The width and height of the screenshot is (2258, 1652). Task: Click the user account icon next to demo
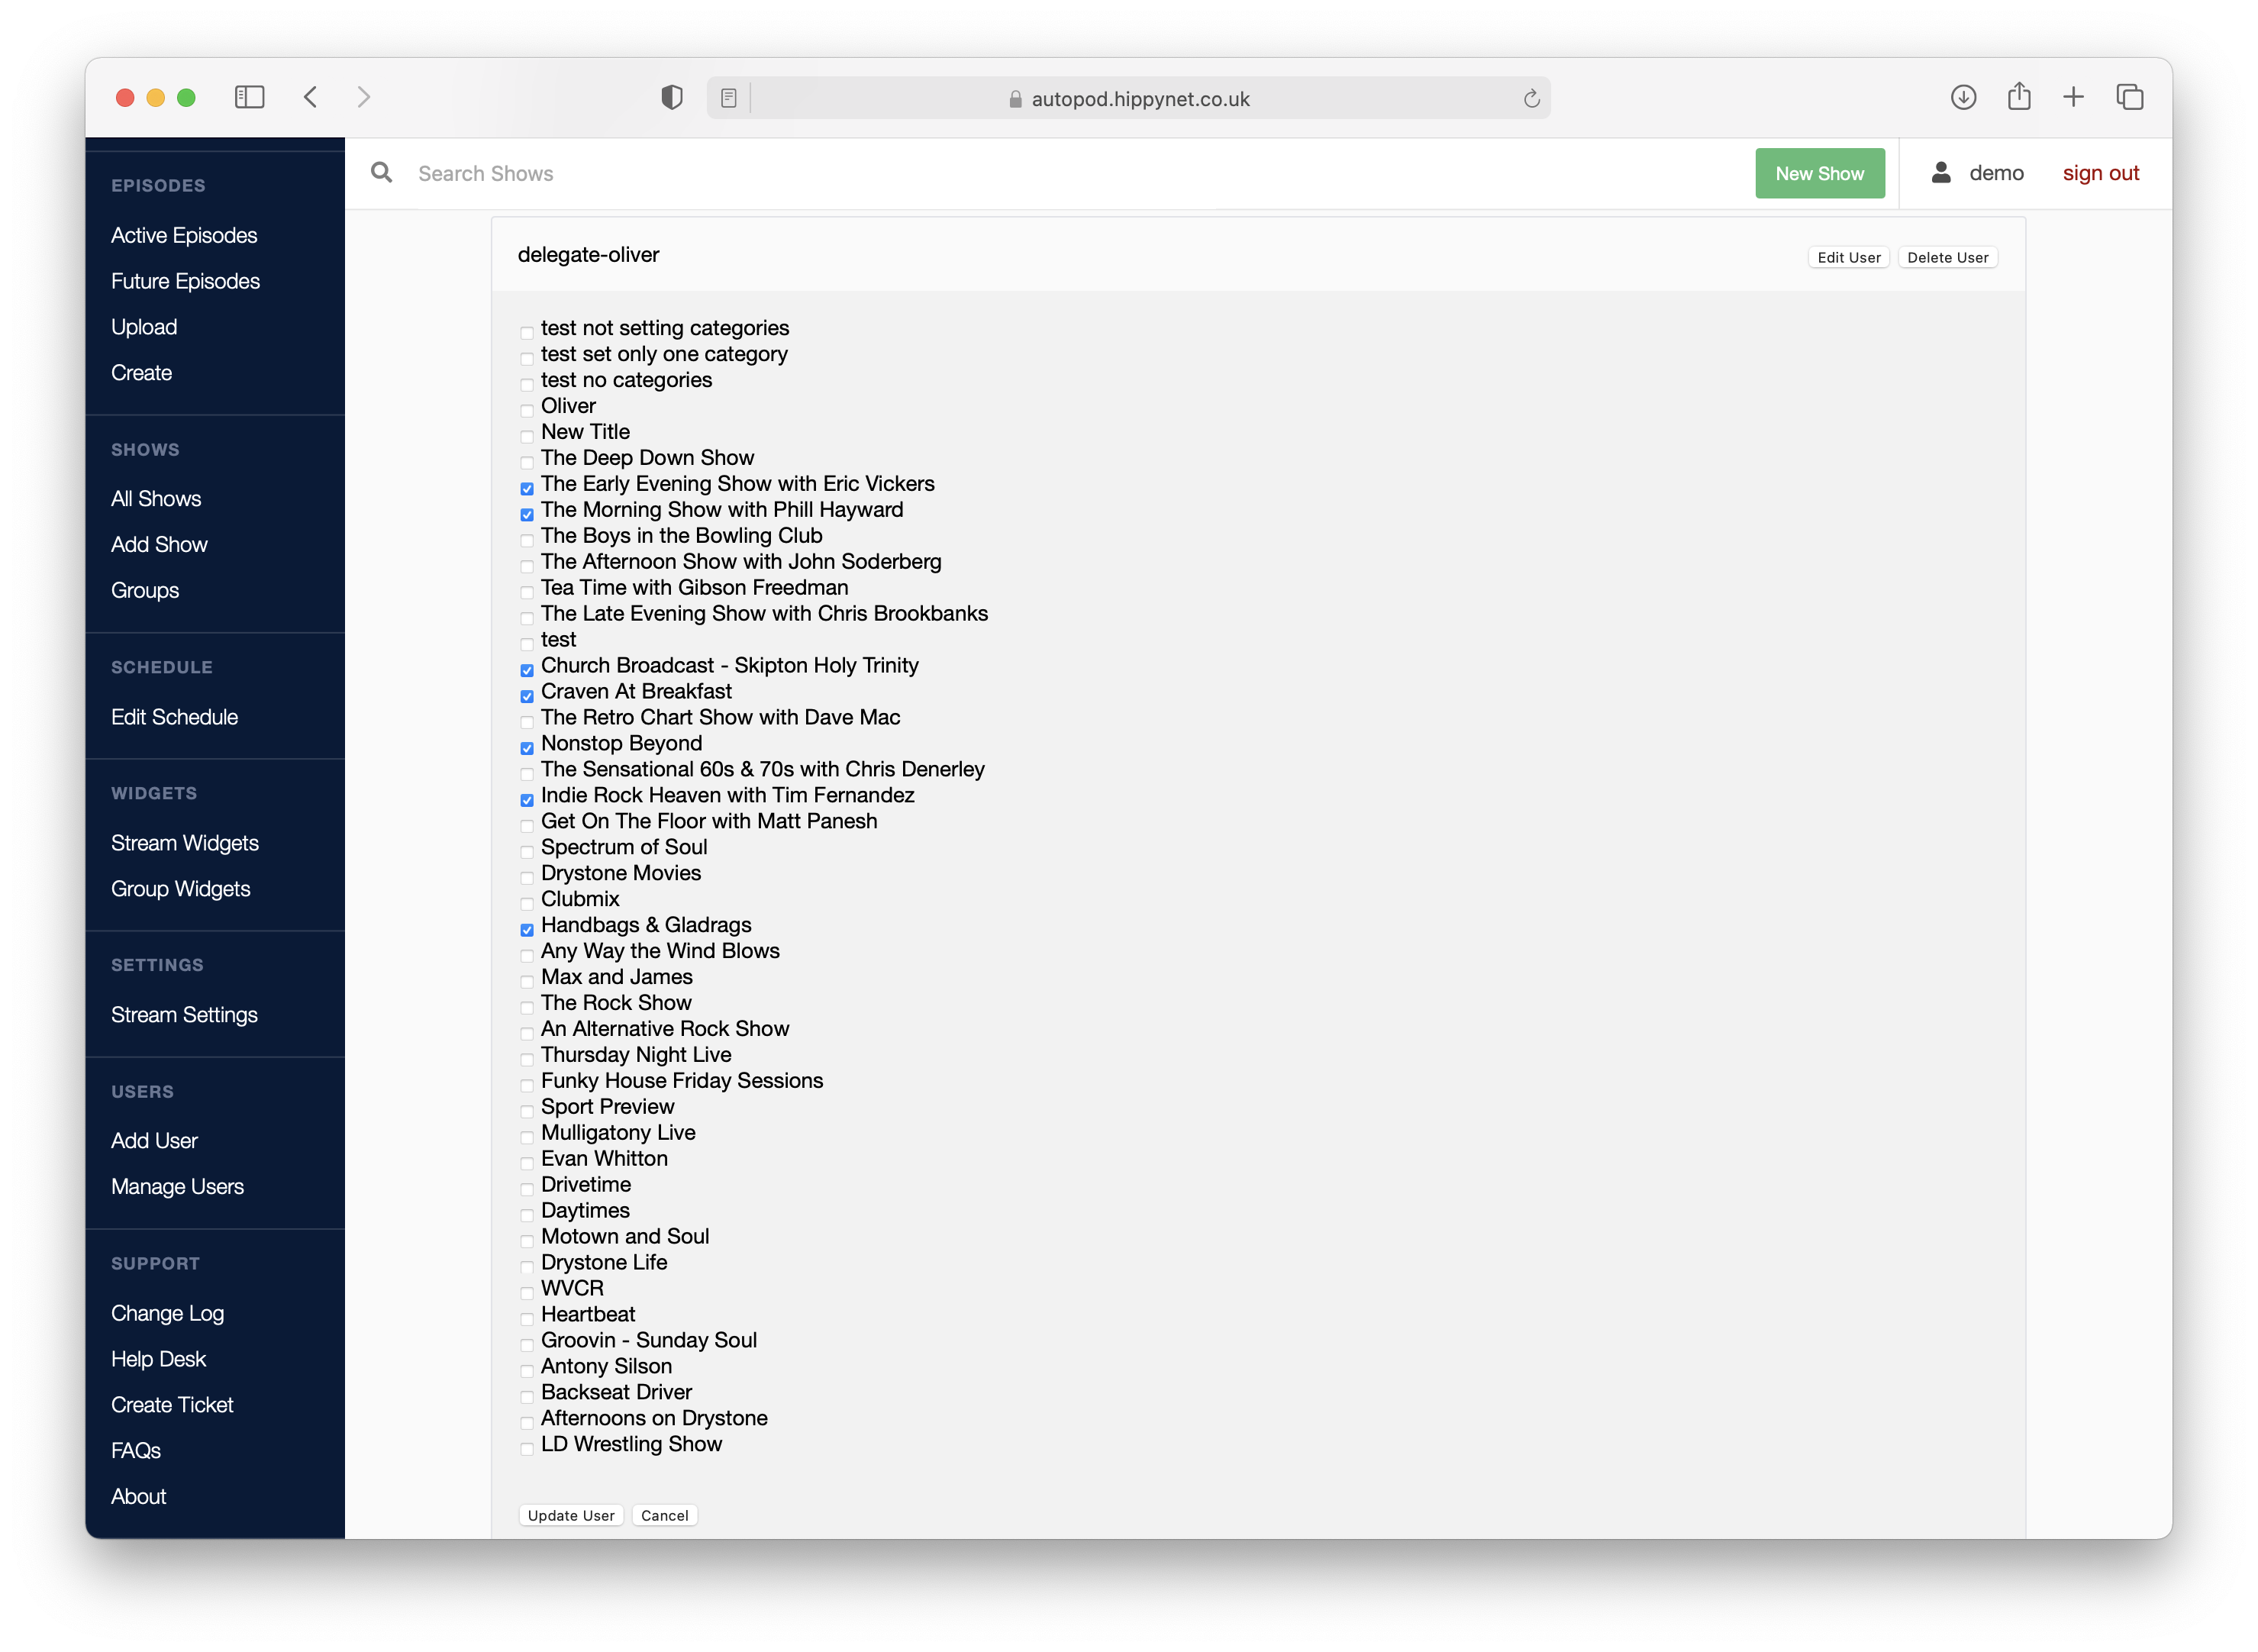1940,172
